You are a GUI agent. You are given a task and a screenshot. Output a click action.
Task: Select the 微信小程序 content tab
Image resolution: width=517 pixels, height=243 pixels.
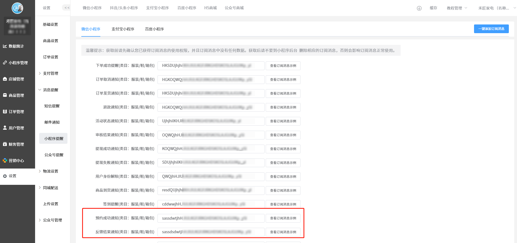point(91,29)
